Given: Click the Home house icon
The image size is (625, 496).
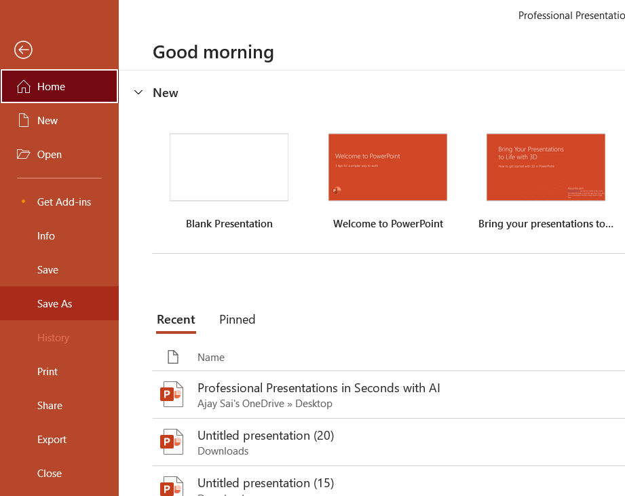Looking at the screenshot, I should [x=24, y=87].
